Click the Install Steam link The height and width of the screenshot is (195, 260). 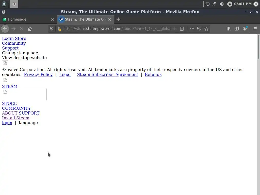15,118
